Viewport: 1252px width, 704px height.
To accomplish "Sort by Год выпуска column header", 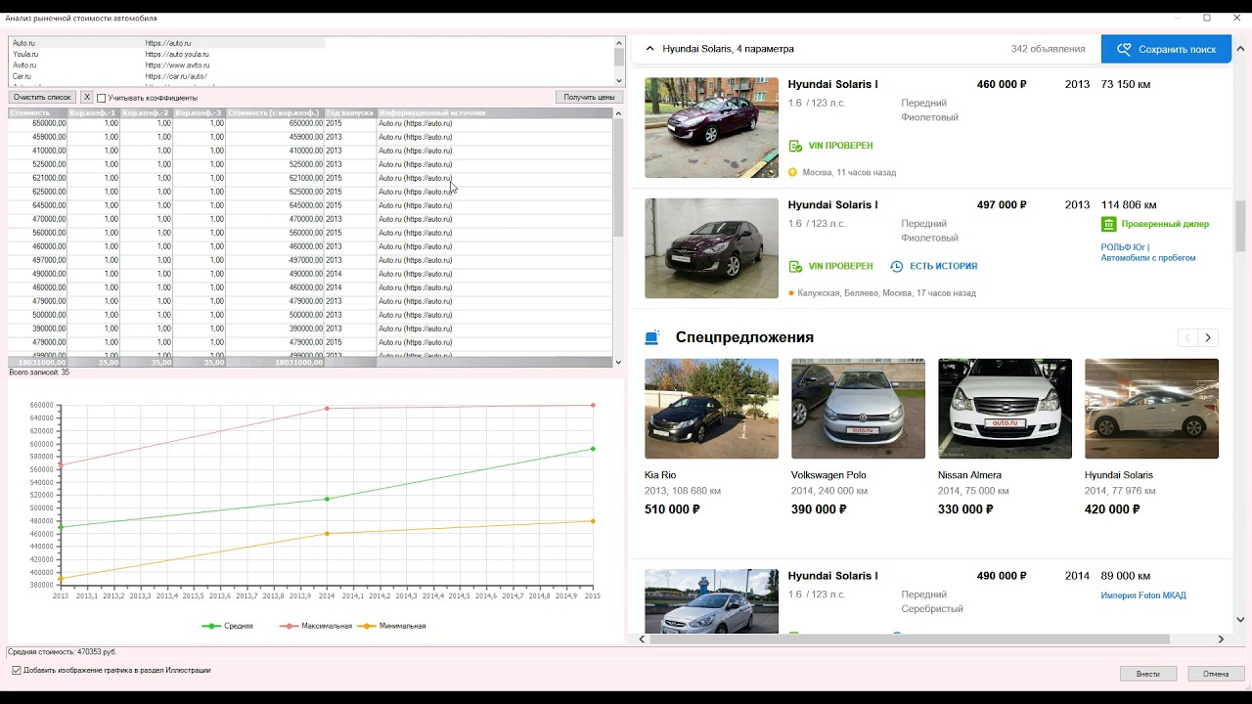I will coord(350,113).
